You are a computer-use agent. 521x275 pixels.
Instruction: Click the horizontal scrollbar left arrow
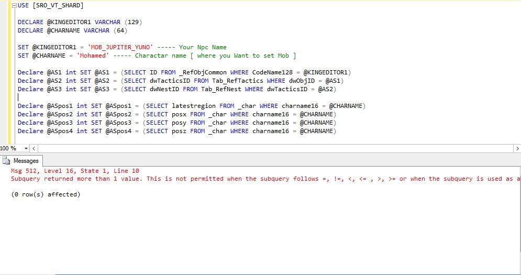click(34, 148)
